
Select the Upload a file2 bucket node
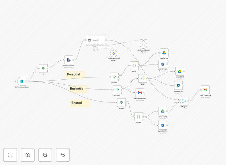pyautogui.click(x=162, y=125)
